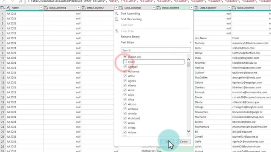
Task: Uncheck the Adrianna checkbox
Action: [125, 71]
